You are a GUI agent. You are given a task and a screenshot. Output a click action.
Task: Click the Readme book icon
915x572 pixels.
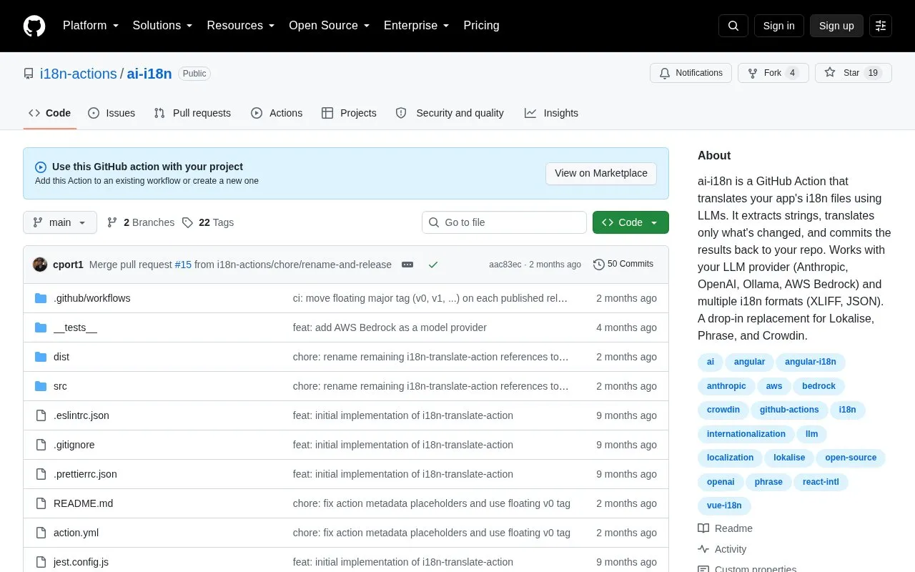pos(703,528)
